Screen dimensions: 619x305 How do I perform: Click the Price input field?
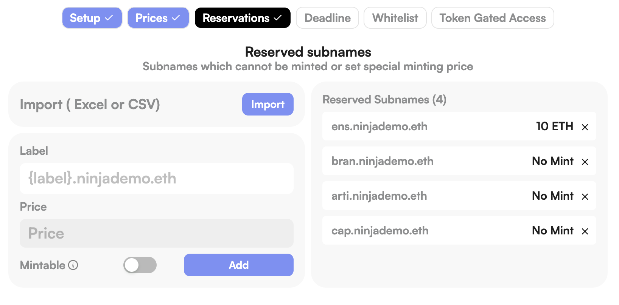pos(156,233)
